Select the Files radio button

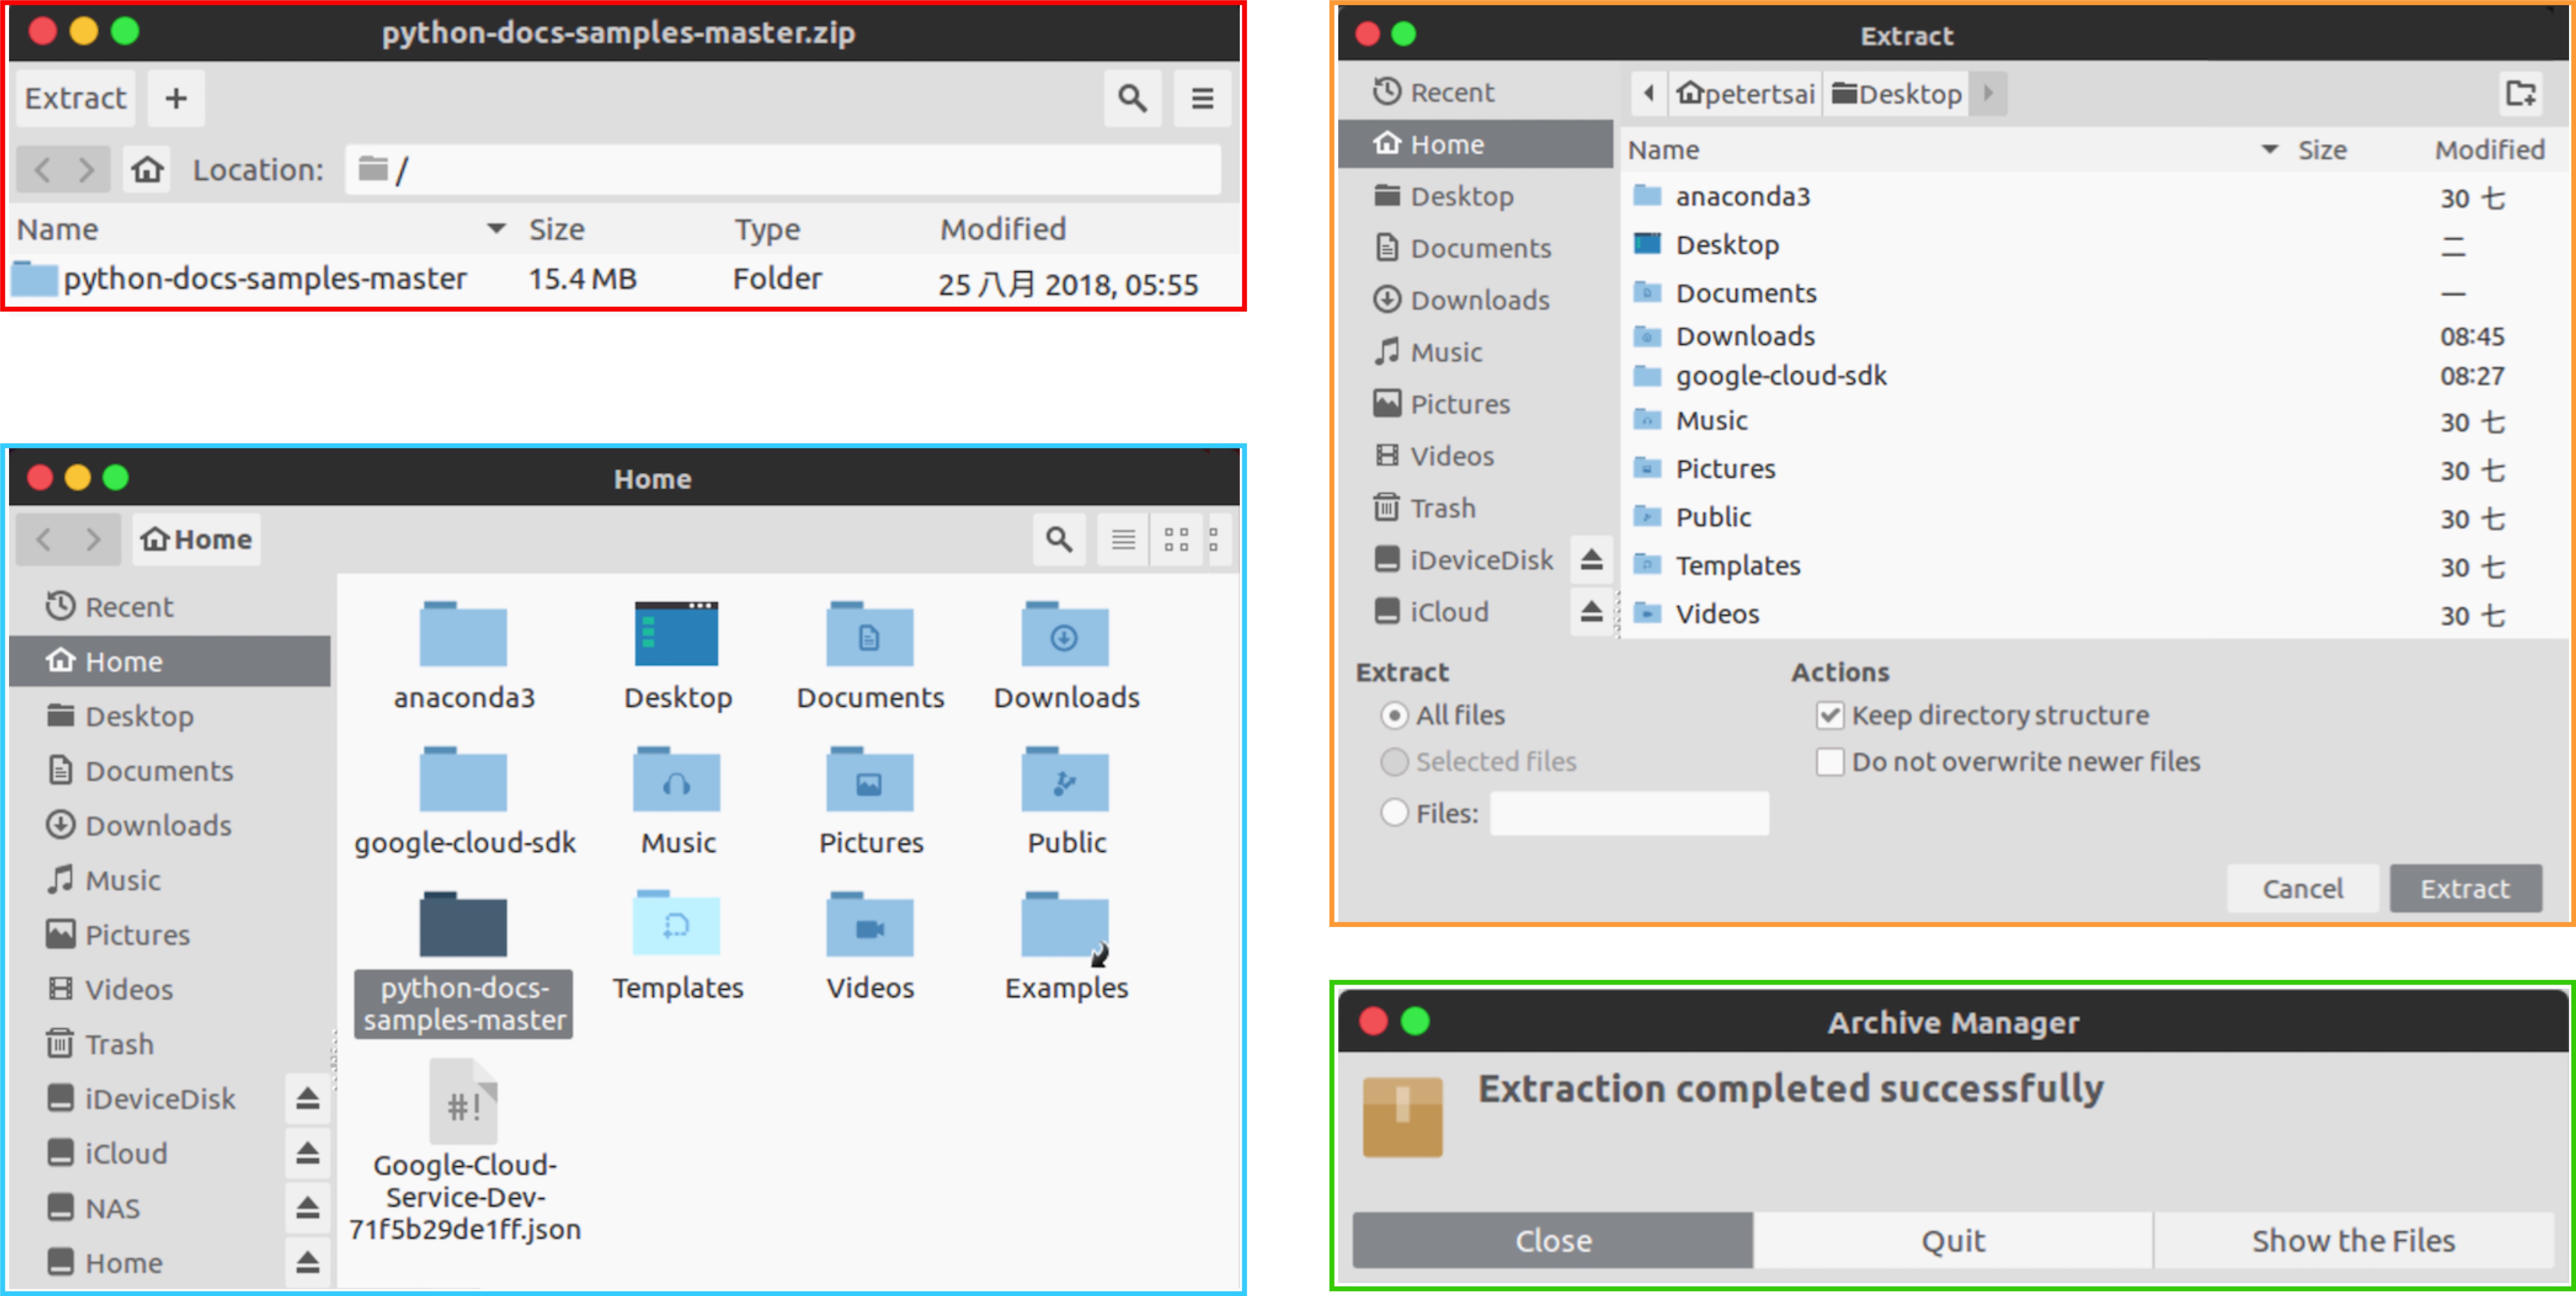click(x=1394, y=813)
